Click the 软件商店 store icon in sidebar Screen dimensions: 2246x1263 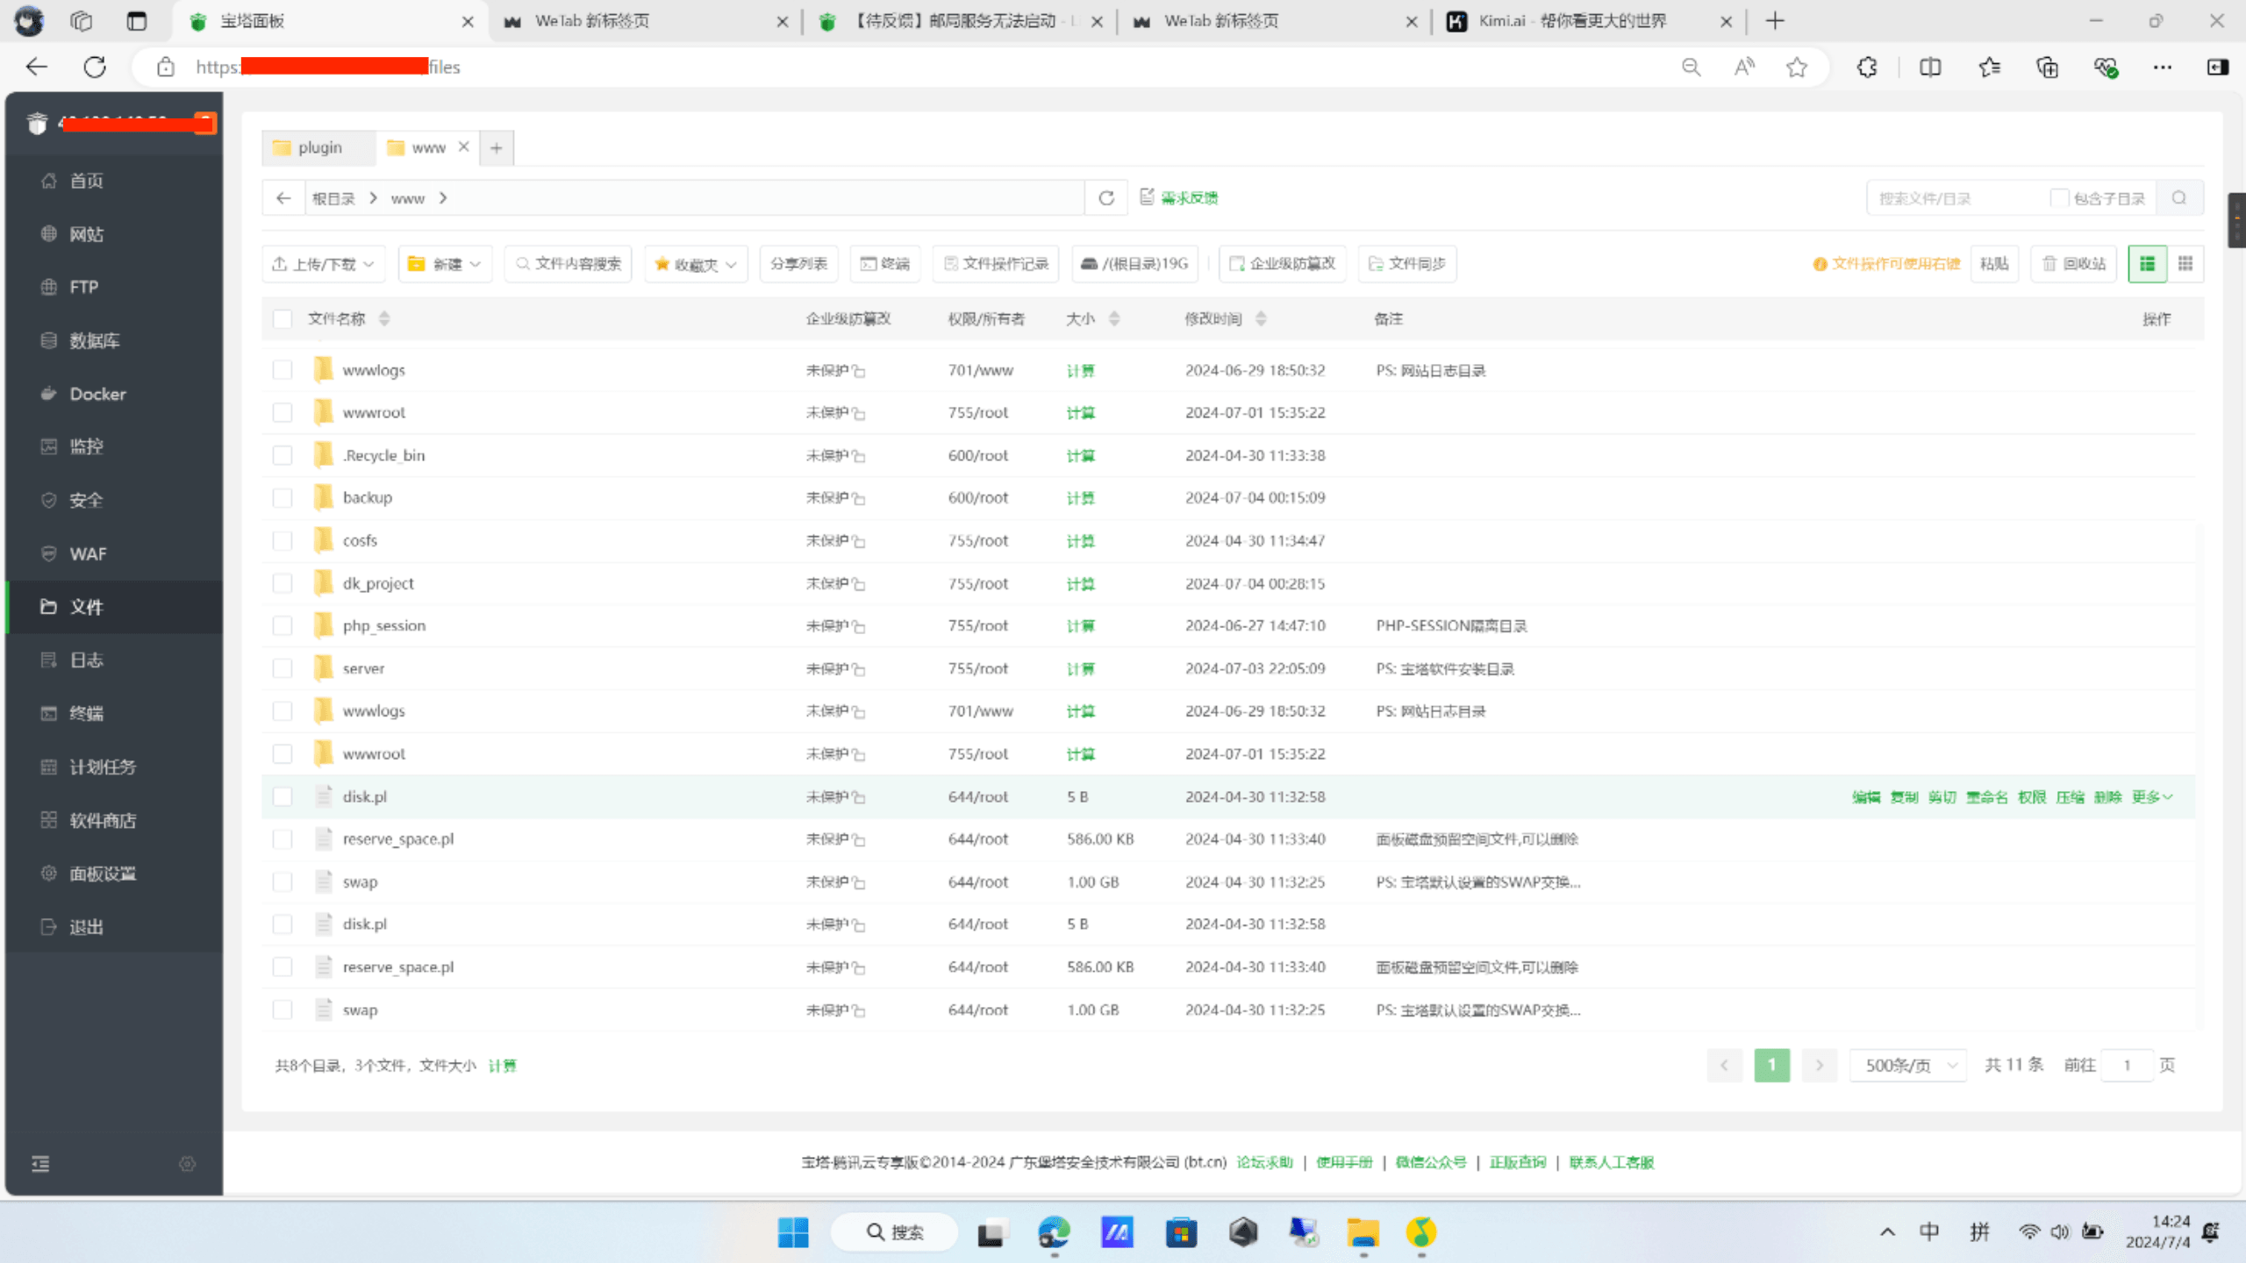49,820
